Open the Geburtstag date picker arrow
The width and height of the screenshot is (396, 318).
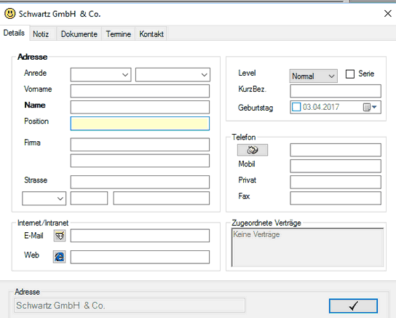[x=374, y=107]
